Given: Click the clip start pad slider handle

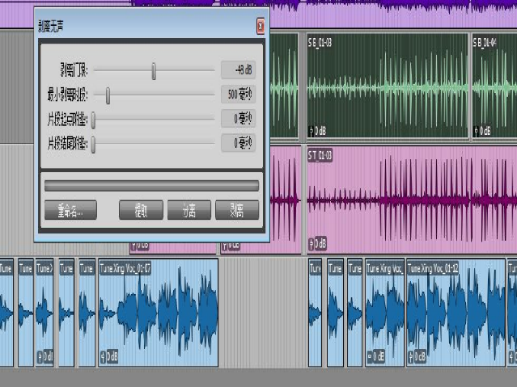Looking at the screenshot, I should [x=94, y=120].
